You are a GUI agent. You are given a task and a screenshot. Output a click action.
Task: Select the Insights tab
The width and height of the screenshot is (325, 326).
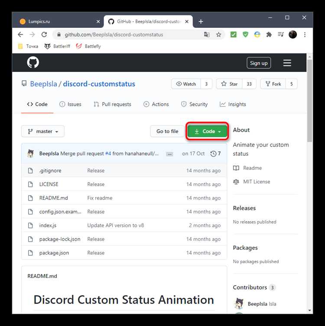(233, 104)
